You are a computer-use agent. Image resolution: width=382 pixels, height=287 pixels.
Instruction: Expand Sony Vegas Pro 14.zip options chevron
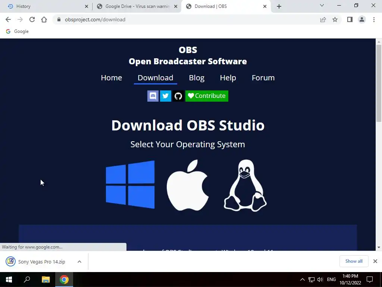[79, 262]
